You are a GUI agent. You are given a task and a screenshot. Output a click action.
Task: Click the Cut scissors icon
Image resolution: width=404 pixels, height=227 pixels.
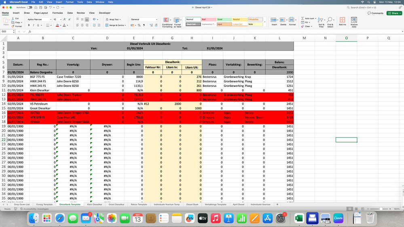click(x=13, y=19)
